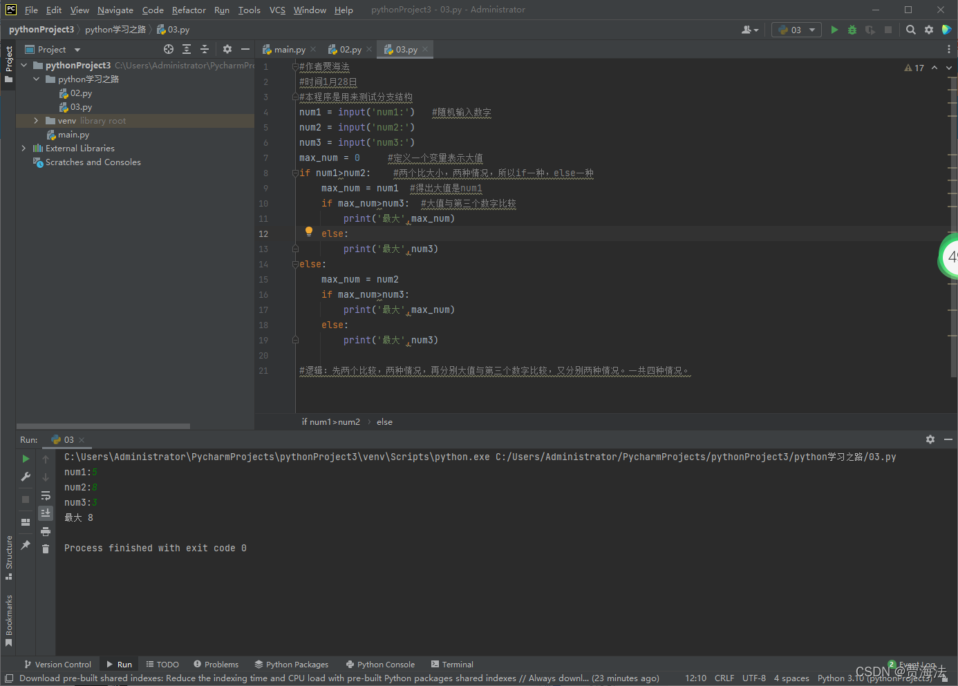Click breadcrumb 'if num1>num2' below editor
Viewport: 958px width, 686px height.
(x=330, y=421)
